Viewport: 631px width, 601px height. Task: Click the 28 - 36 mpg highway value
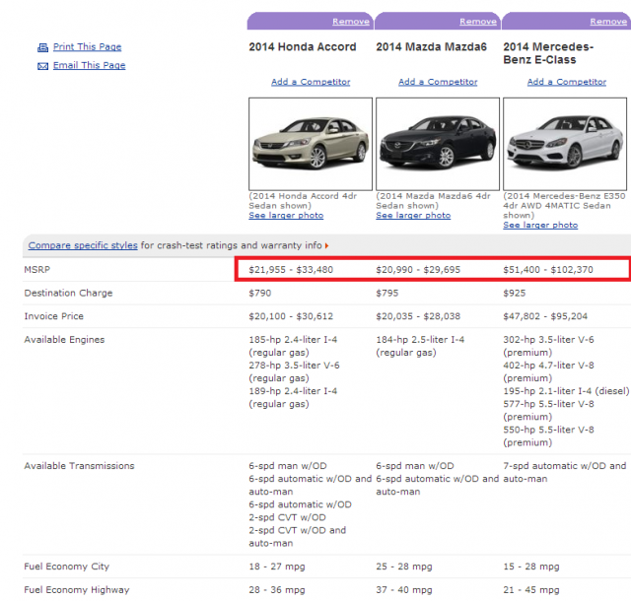[x=277, y=590]
